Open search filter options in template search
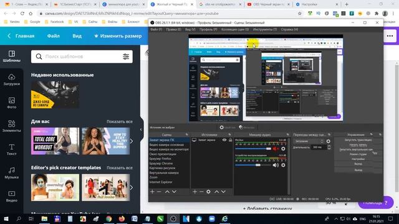The image size is (399, 224). click(x=126, y=57)
